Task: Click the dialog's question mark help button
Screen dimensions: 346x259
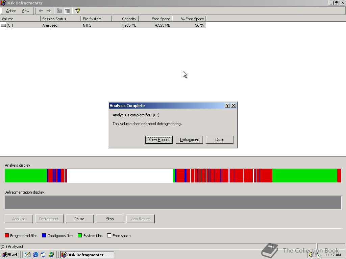Action: 227,106
